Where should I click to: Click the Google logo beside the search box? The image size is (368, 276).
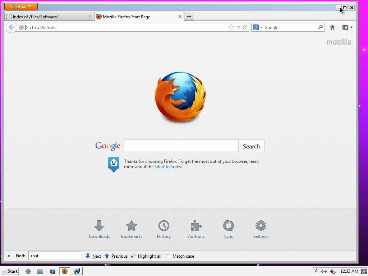pyautogui.click(x=108, y=146)
